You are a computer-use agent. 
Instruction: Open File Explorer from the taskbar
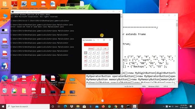[78, 106]
